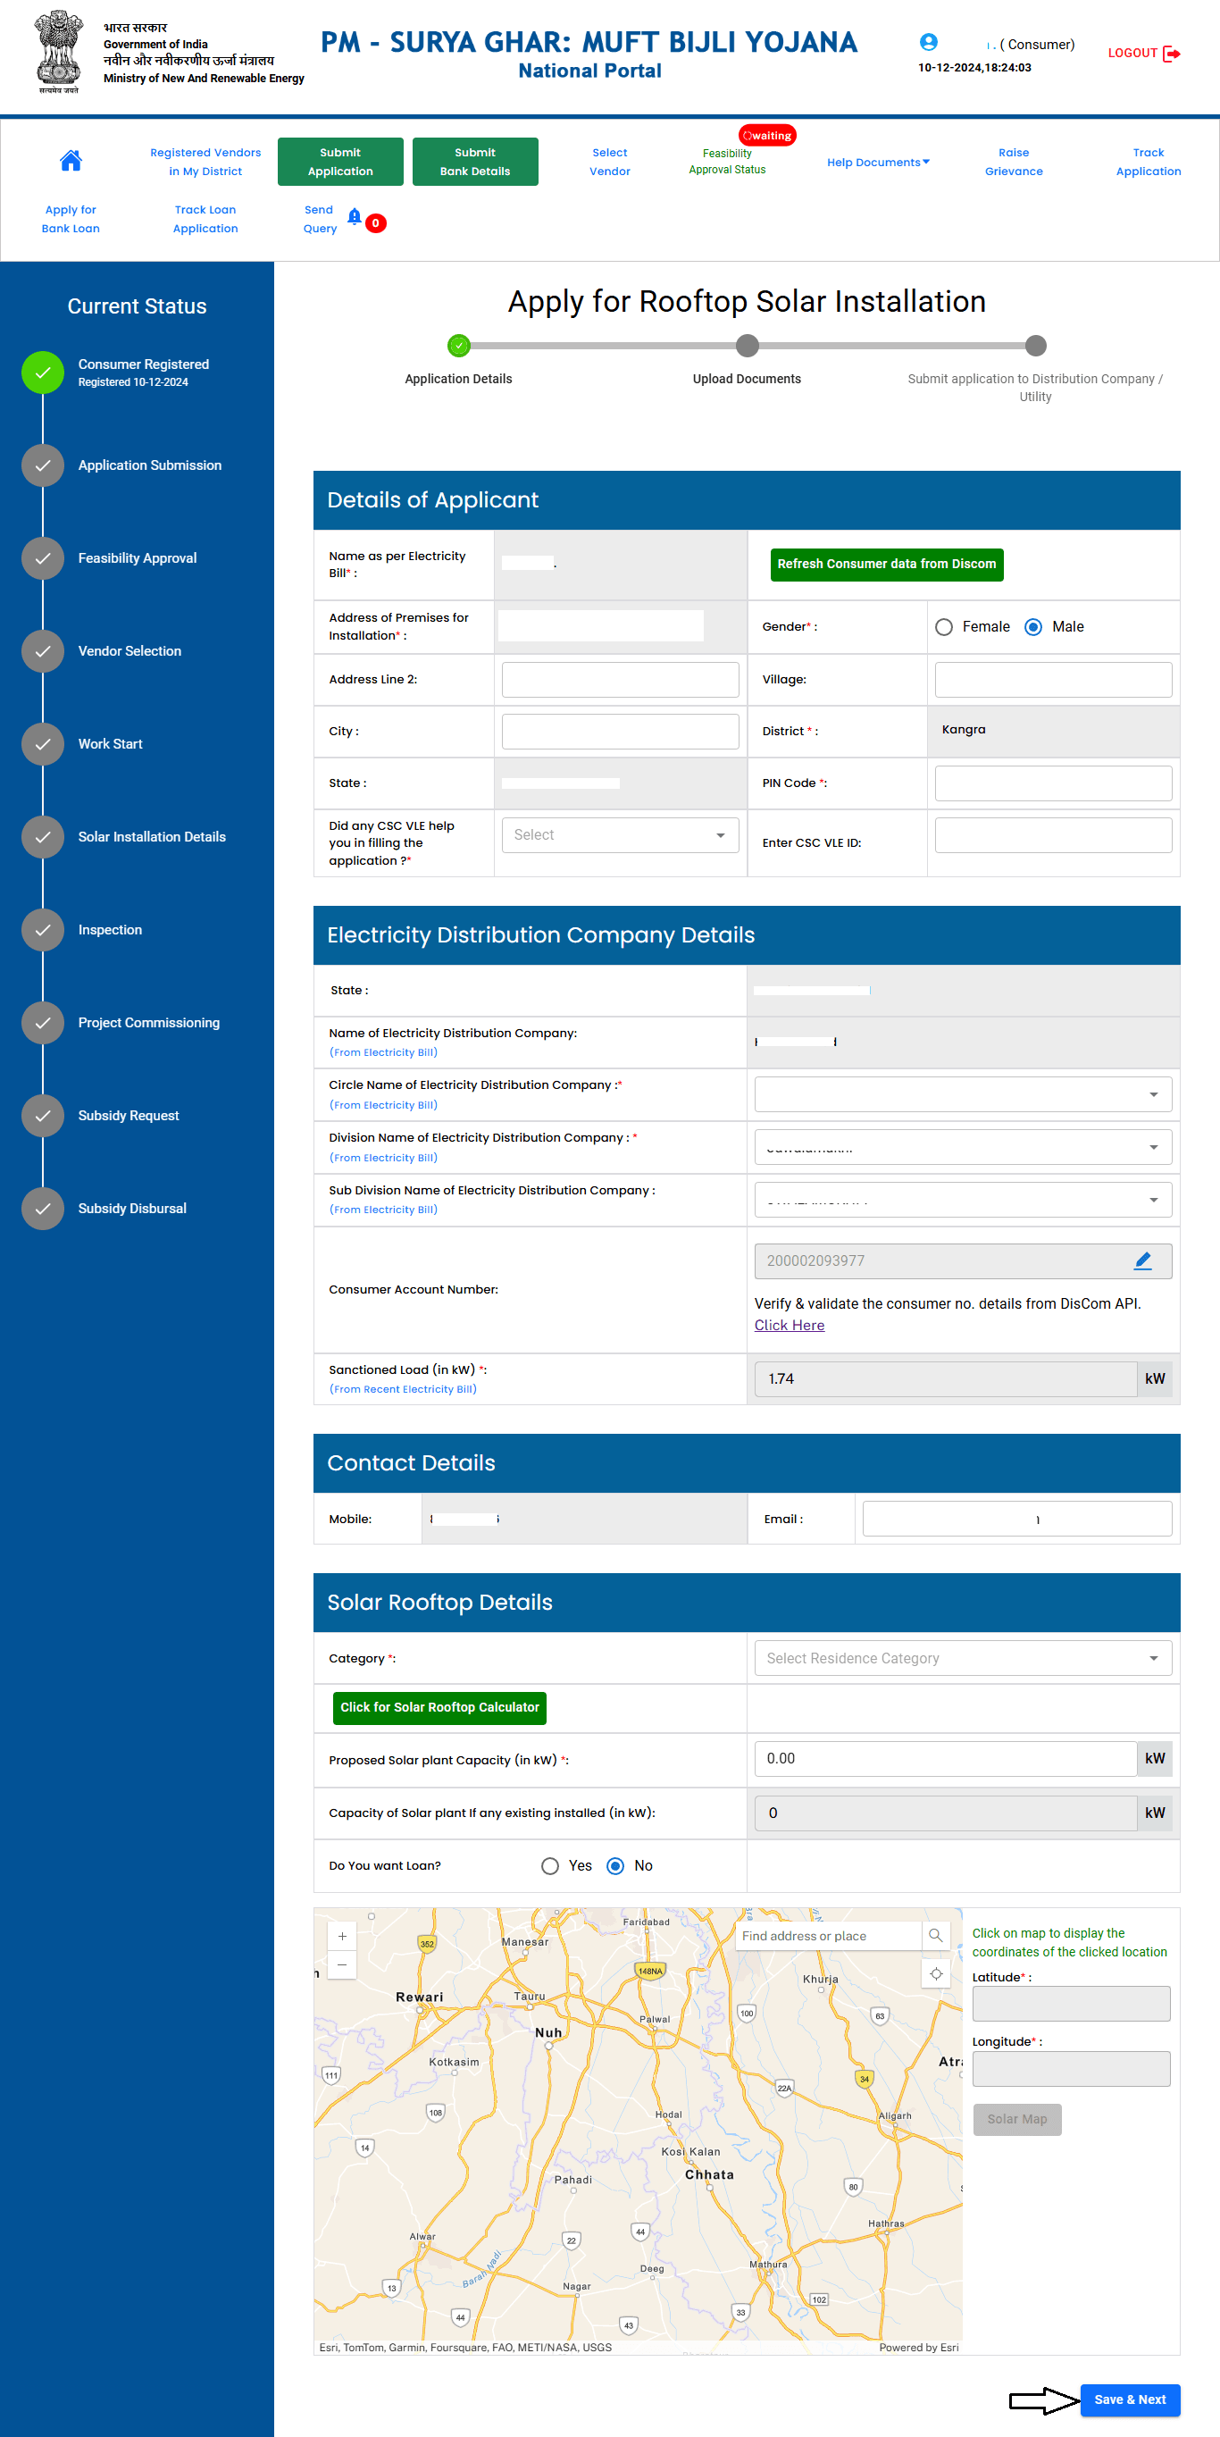Click the user profile avatar icon
This screenshot has height=2437, width=1220.
pyautogui.click(x=929, y=43)
